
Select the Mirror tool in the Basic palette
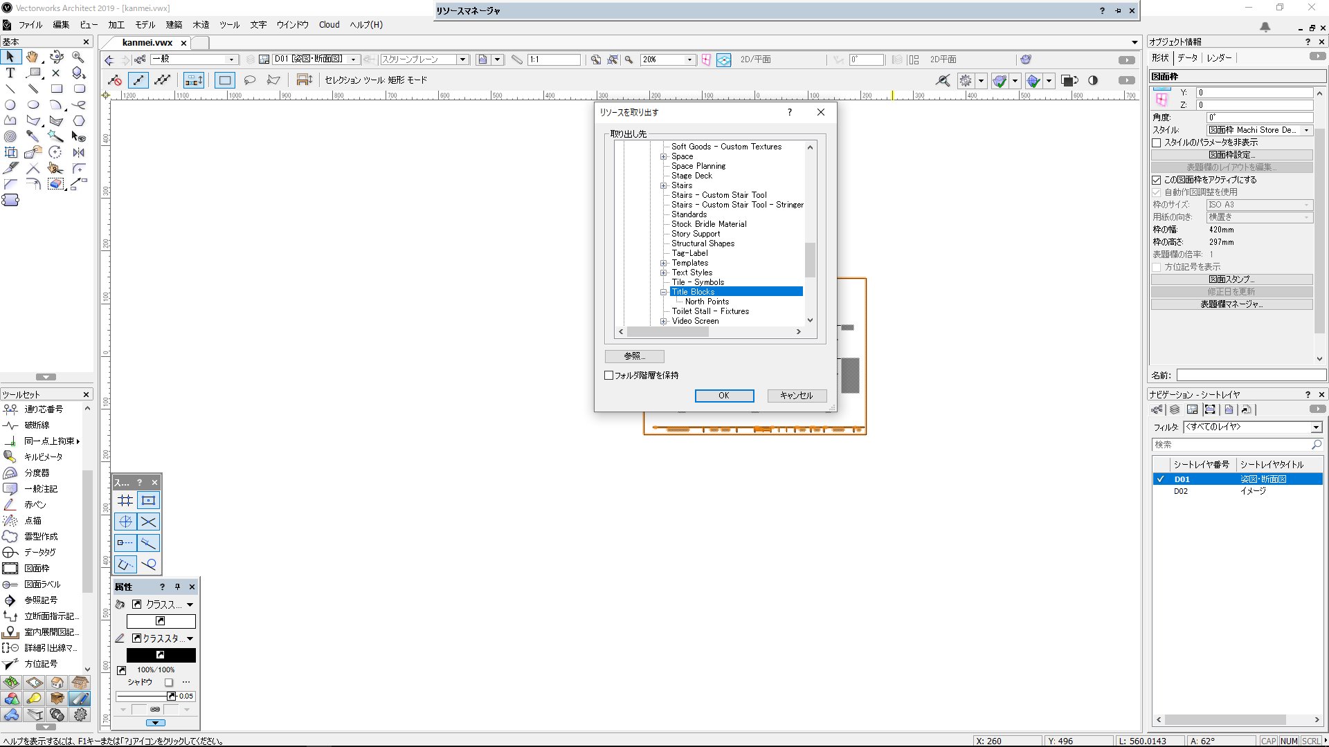point(79,152)
